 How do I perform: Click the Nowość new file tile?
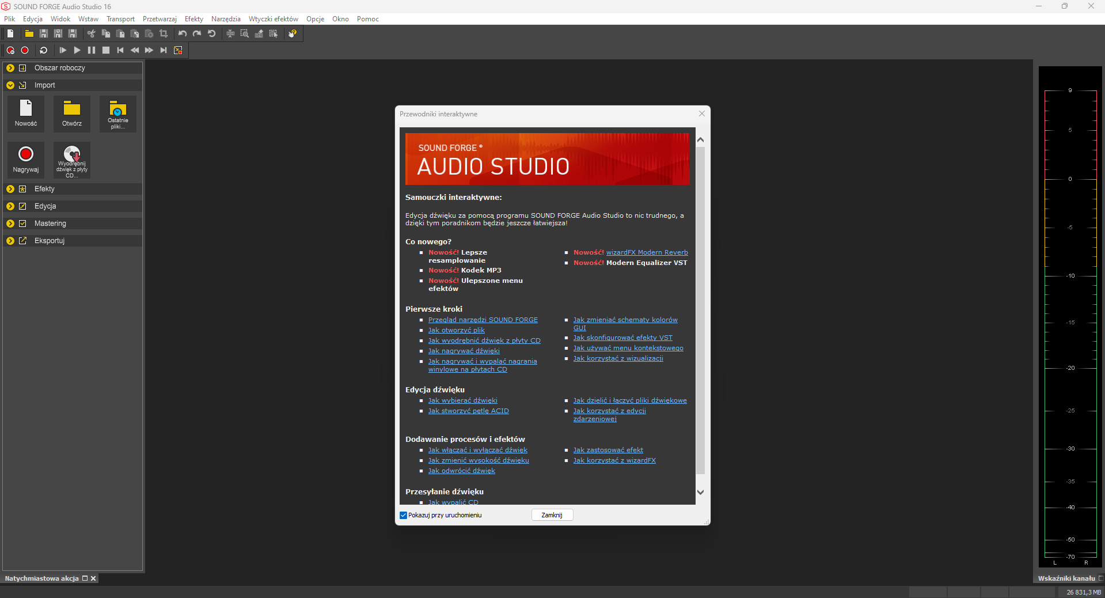pos(26,114)
